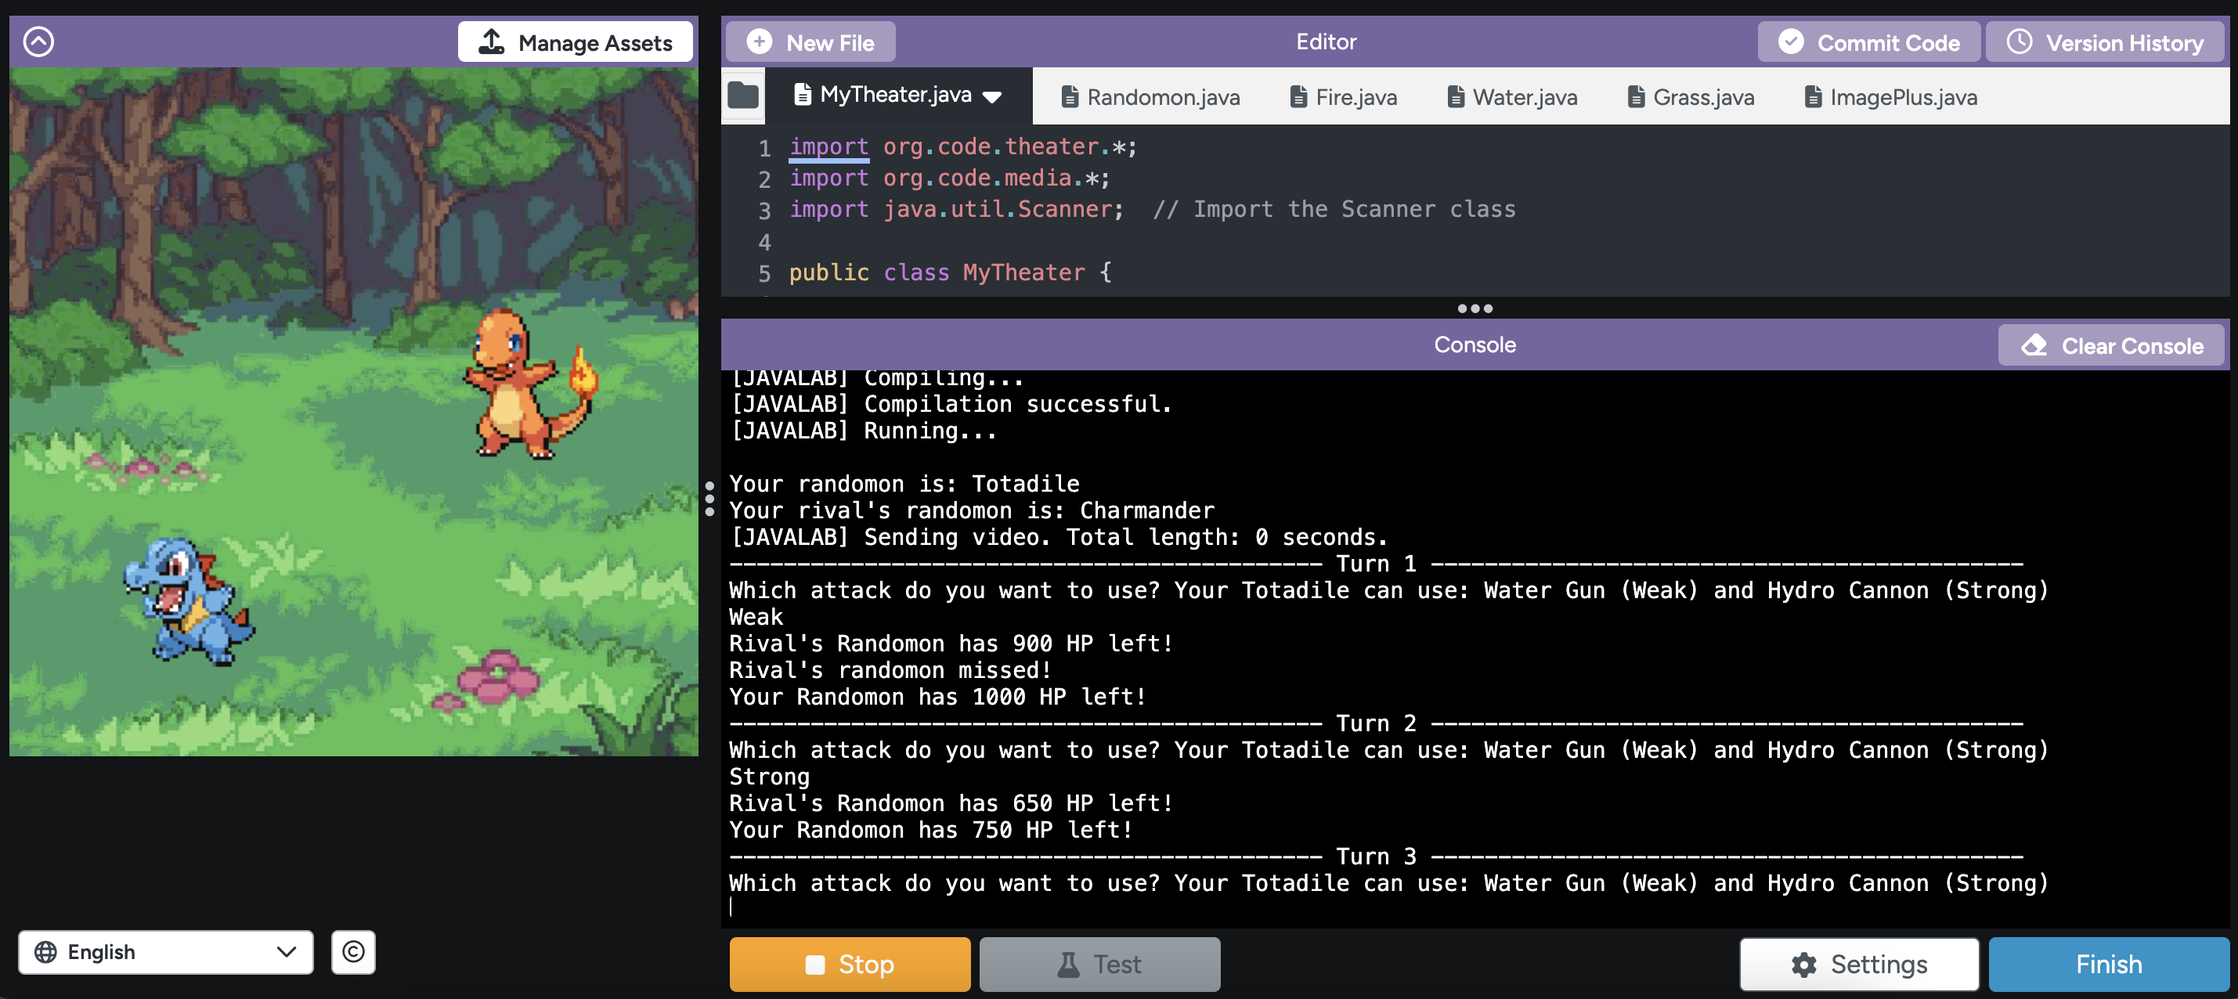Open the ImagePlus.java tab

coord(1890,97)
